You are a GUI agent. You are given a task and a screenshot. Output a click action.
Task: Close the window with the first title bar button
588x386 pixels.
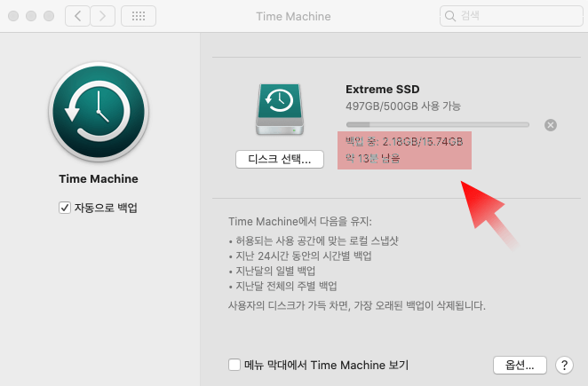[13, 16]
